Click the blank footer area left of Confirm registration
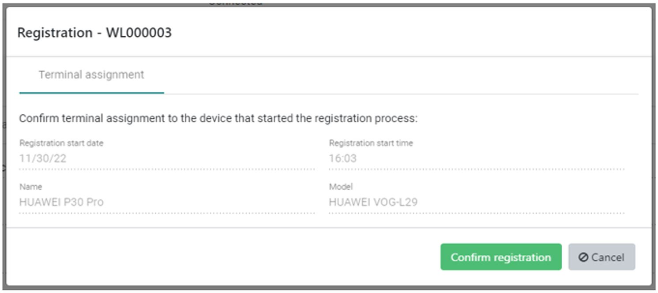 (221, 257)
